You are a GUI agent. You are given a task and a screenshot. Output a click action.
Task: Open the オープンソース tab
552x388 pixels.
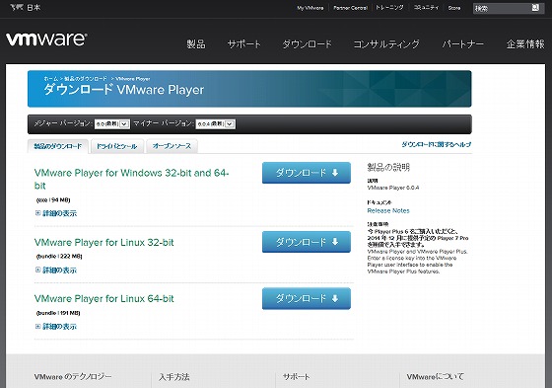click(172, 146)
